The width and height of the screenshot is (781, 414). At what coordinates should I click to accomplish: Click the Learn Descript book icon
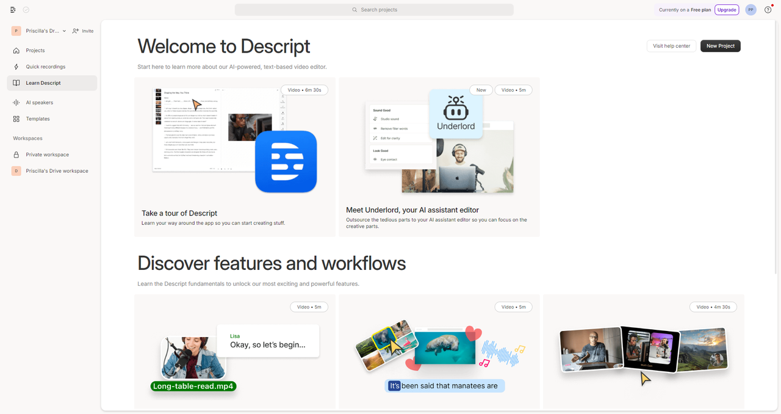pyautogui.click(x=16, y=83)
